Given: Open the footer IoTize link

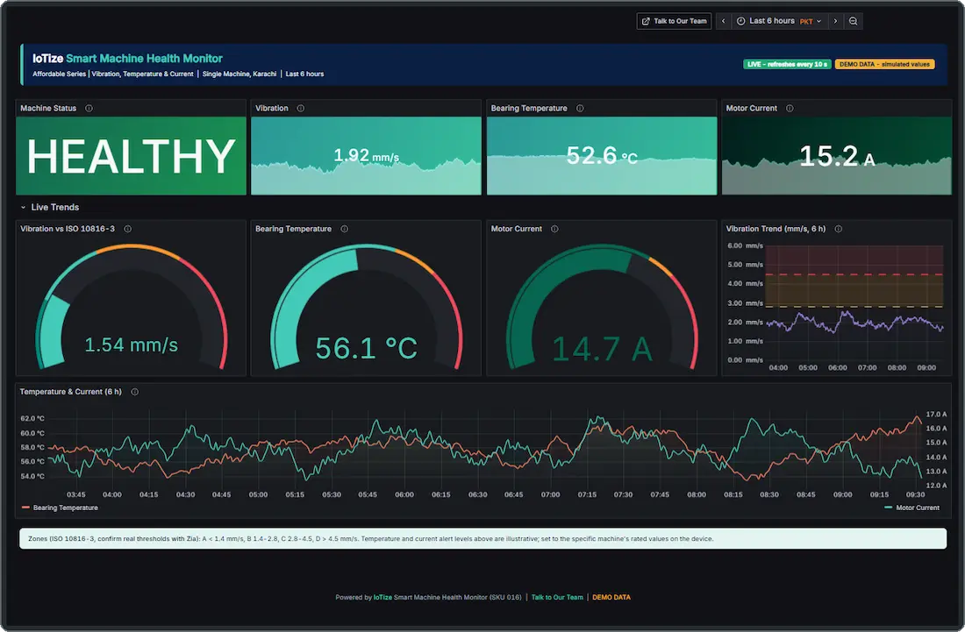Looking at the screenshot, I should (382, 597).
